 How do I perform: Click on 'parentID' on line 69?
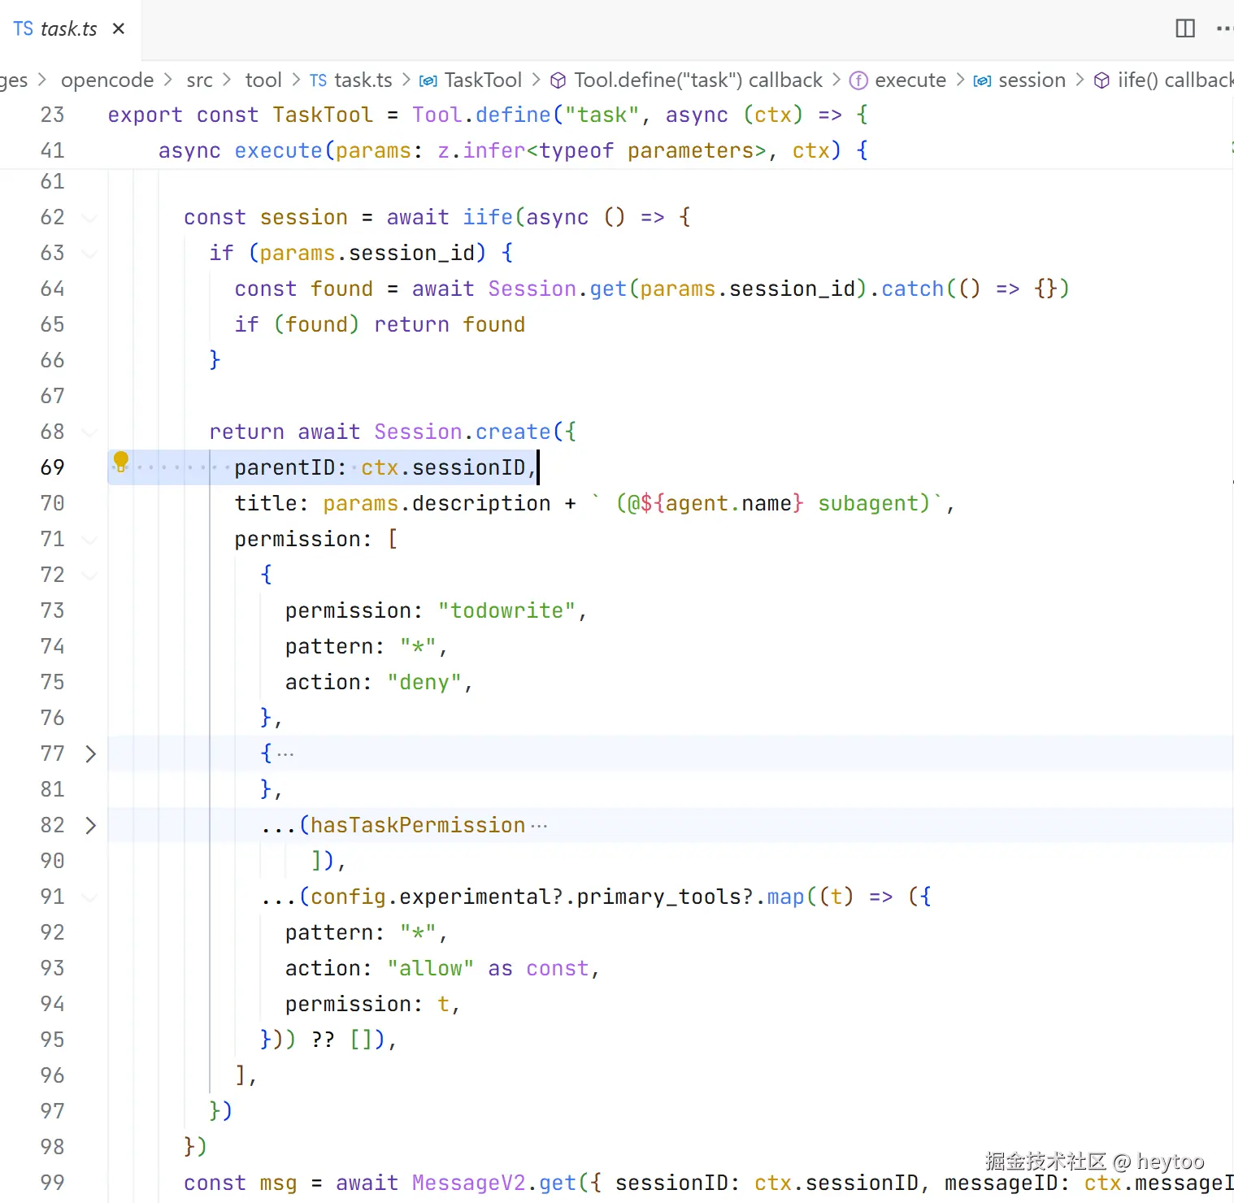click(x=285, y=467)
